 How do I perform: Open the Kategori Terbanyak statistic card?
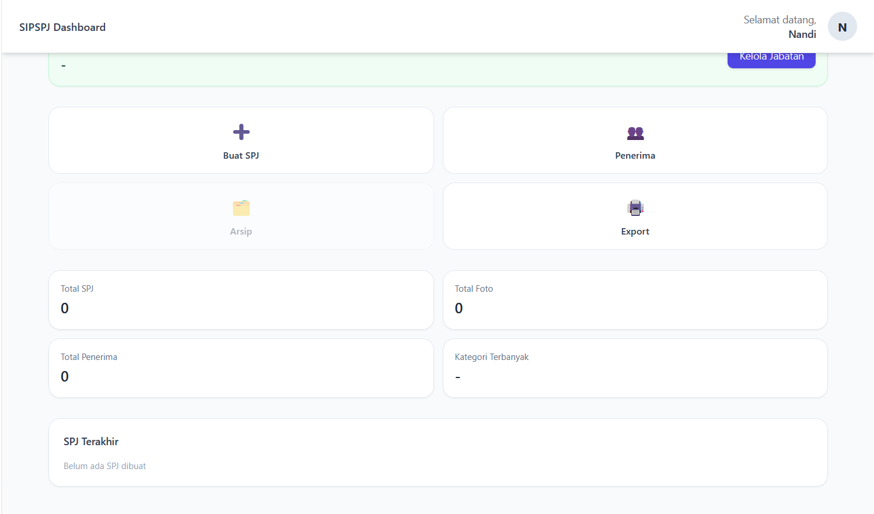[635, 368]
